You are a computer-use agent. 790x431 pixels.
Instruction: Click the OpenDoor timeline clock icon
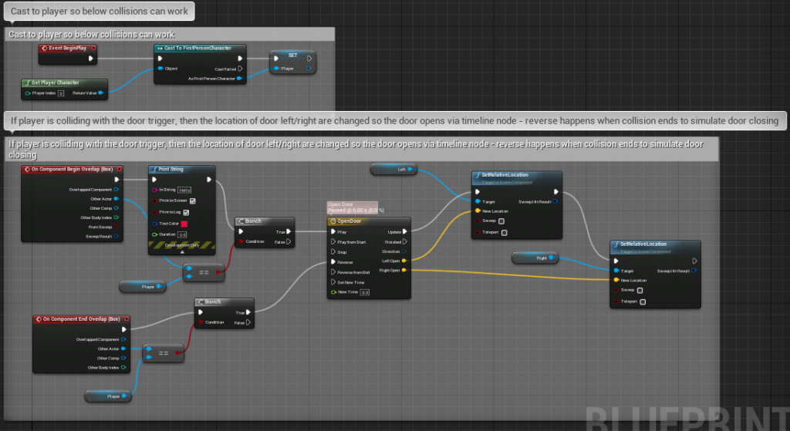coord(333,221)
